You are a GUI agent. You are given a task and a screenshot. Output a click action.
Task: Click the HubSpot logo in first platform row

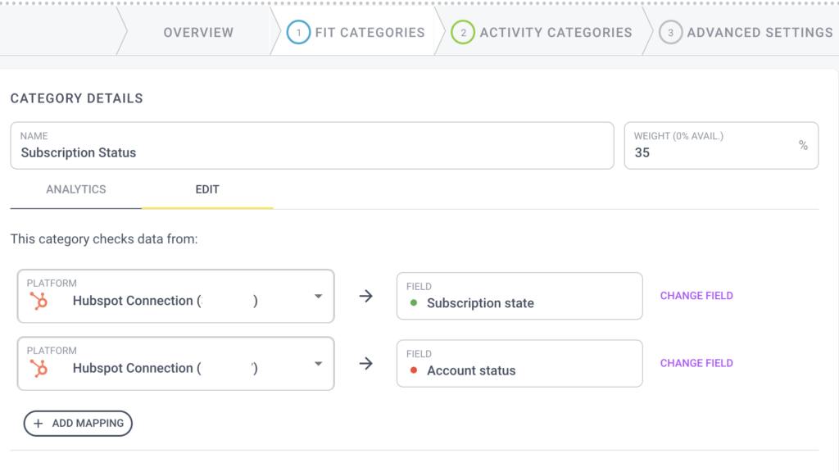39,302
